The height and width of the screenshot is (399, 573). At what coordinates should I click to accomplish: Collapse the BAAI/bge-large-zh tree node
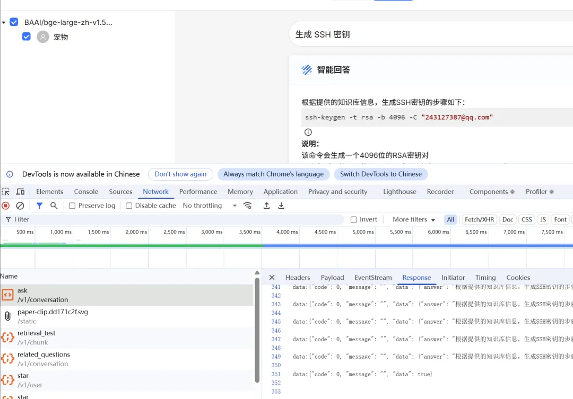[4, 23]
